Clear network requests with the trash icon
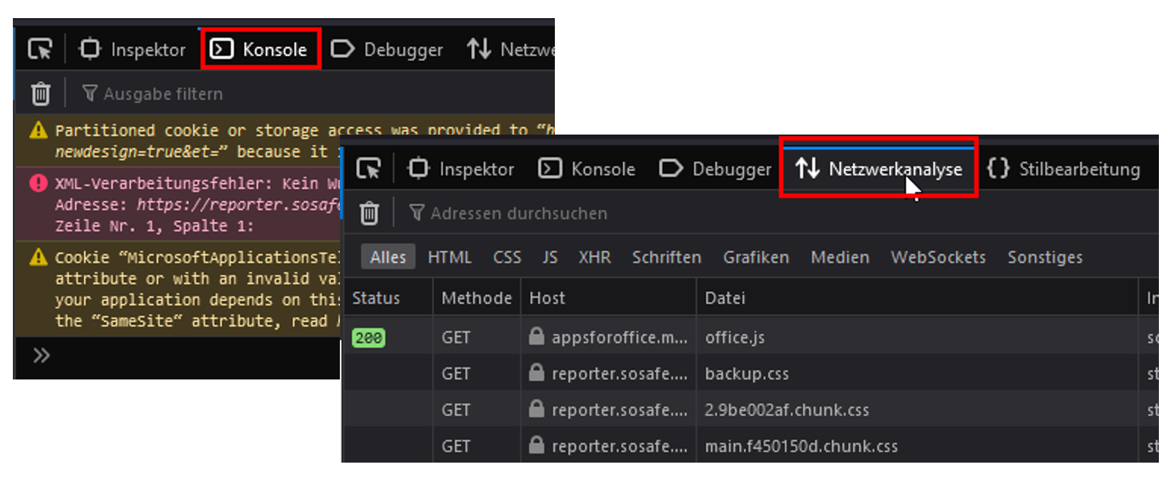 pyautogui.click(x=369, y=213)
